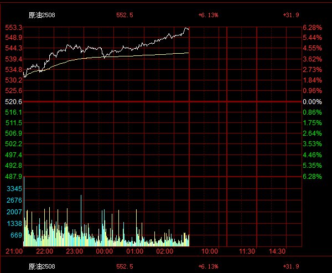Screen dimensions: 332x273
Task: Click the 487.9 bottom price axis label
Action: point(13,176)
